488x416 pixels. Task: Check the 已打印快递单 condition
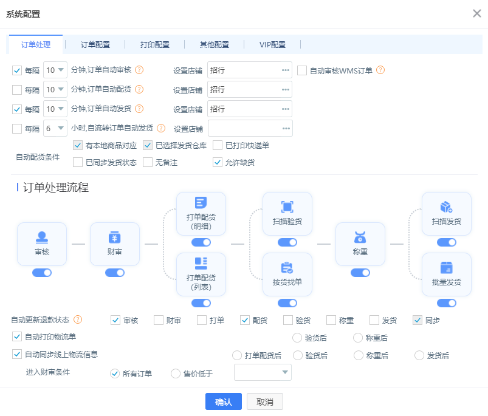(217, 145)
